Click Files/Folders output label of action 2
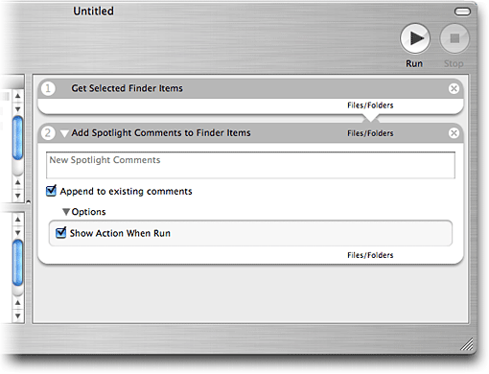 370,255
